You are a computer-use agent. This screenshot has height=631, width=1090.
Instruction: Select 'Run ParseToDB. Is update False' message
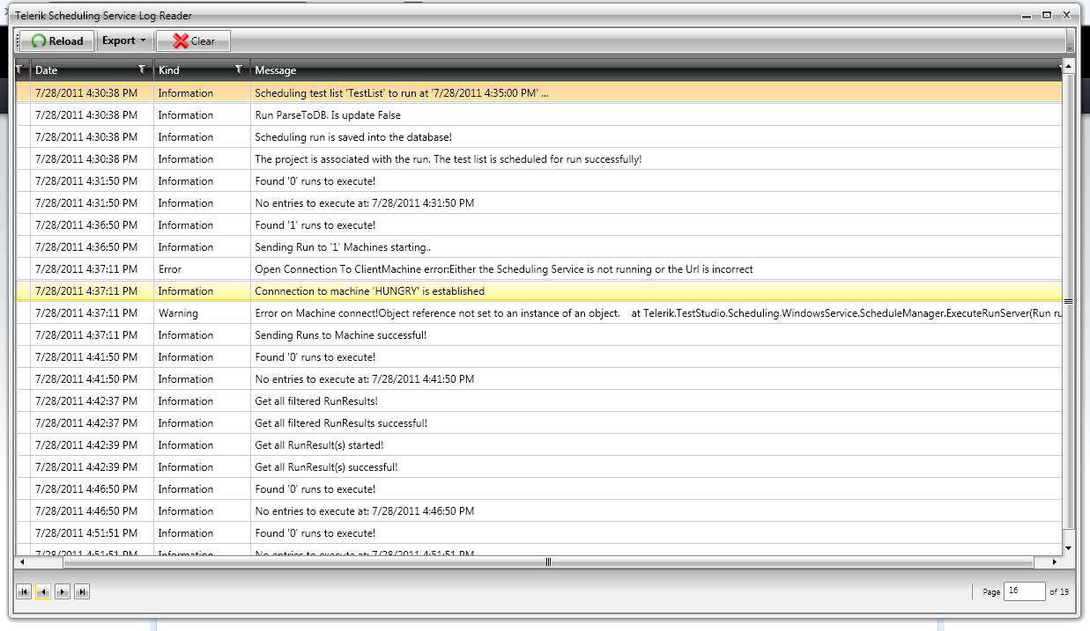point(328,115)
